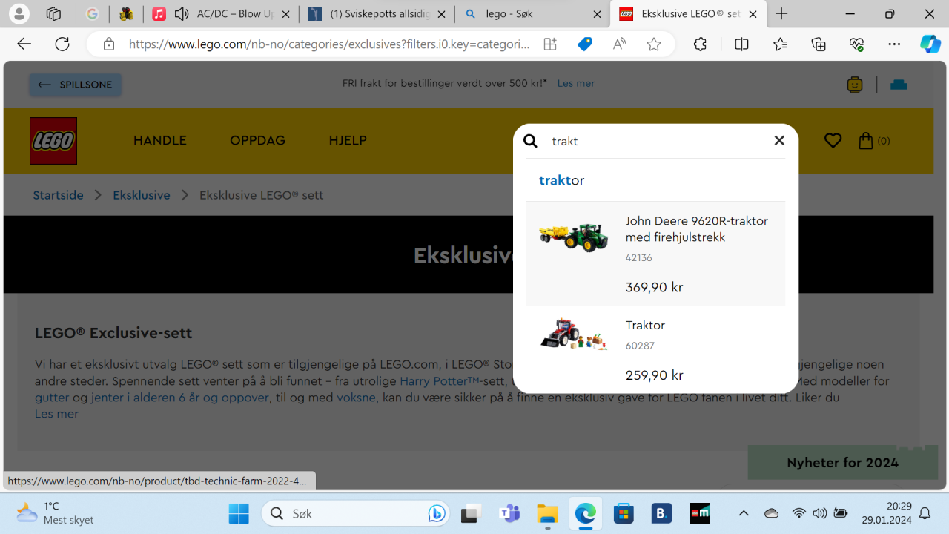Go back to the previous page

[x=24, y=44]
